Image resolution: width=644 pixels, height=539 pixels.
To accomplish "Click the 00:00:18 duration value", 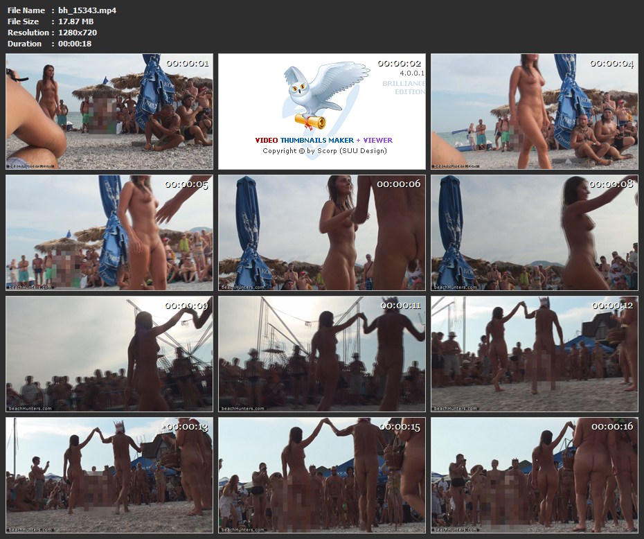I will coord(75,44).
